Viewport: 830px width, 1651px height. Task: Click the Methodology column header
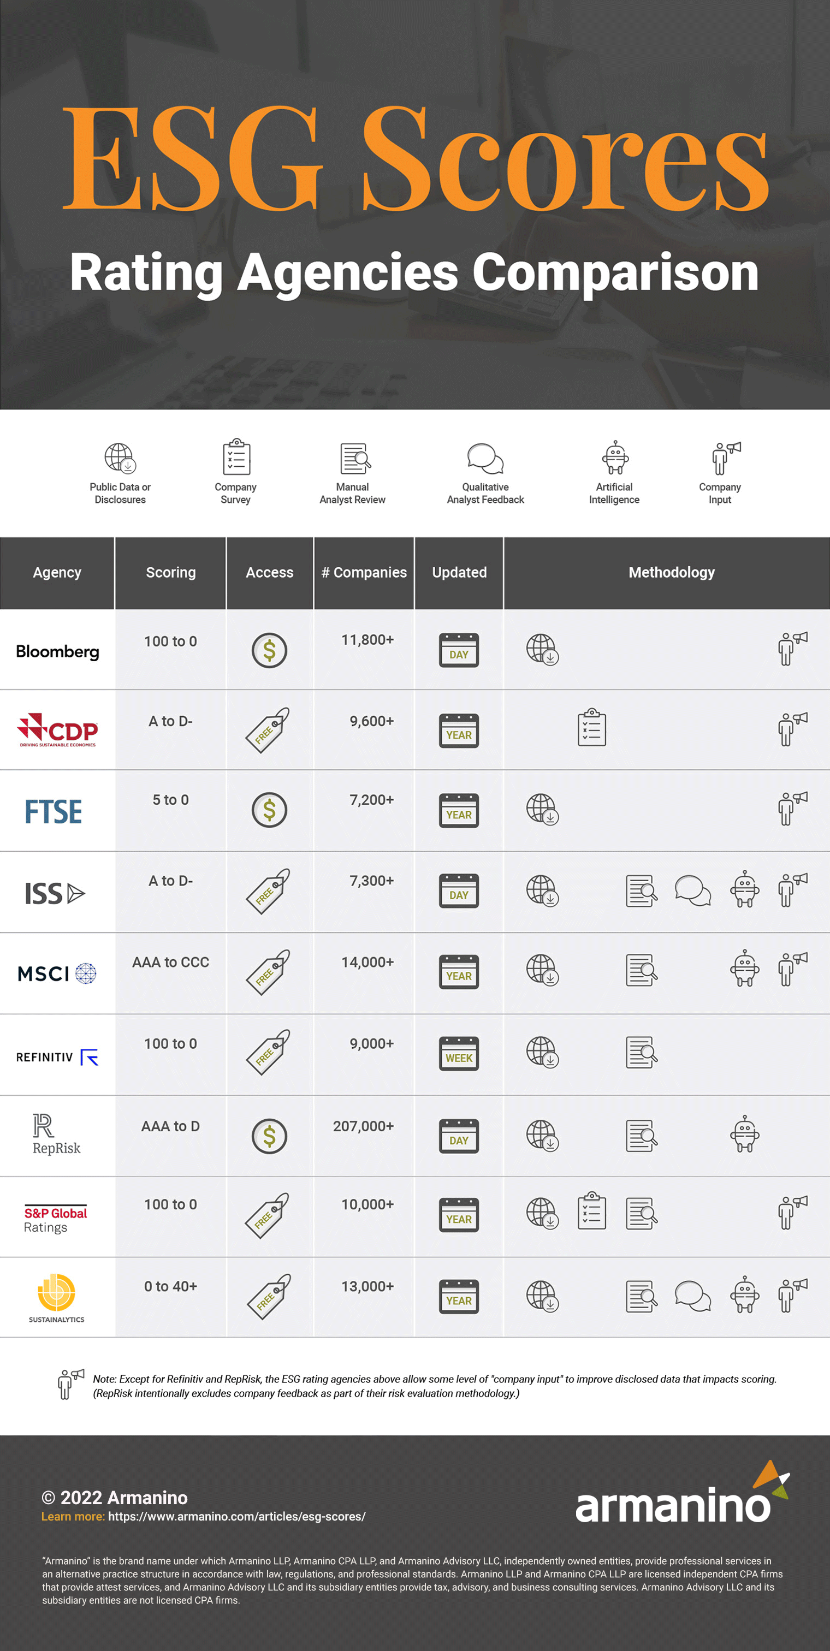point(667,572)
